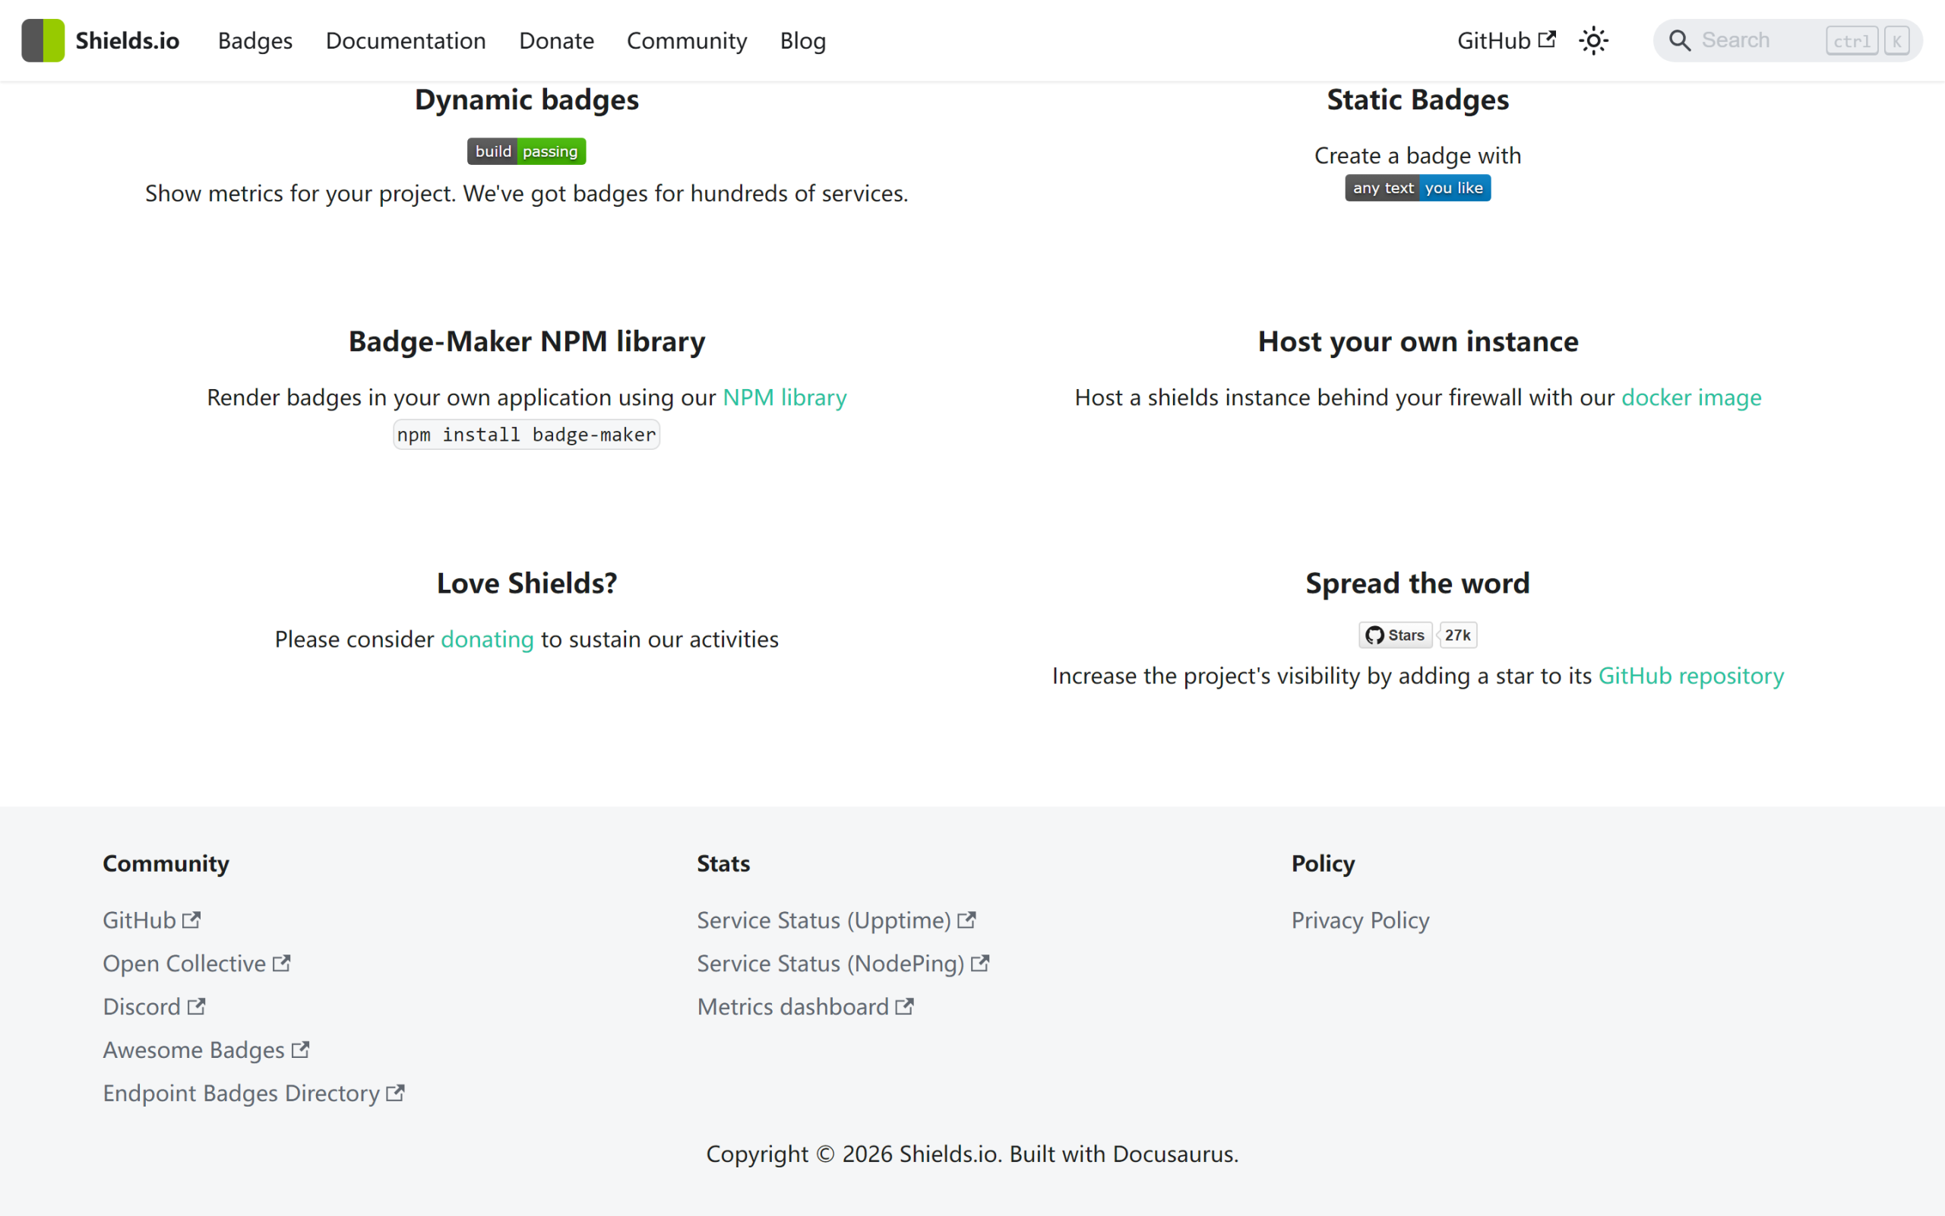1945x1216 pixels.
Task: Click the 'any text you like' badge
Action: [1418, 188]
